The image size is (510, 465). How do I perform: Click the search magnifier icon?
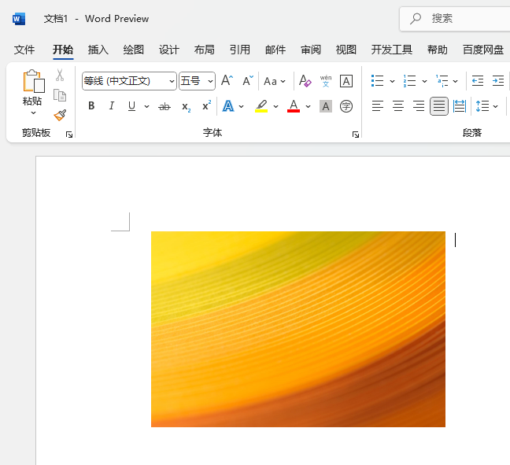coord(416,19)
